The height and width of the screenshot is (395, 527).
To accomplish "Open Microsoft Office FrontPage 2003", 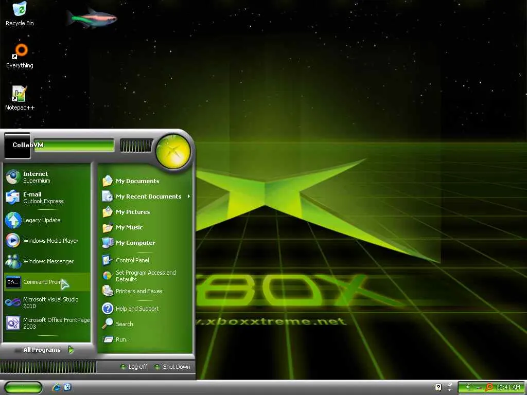I will tap(47, 323).
